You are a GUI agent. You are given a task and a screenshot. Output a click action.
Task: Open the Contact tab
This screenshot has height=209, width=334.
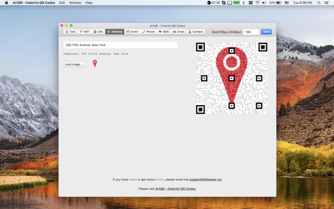click(x=195, y=32)
